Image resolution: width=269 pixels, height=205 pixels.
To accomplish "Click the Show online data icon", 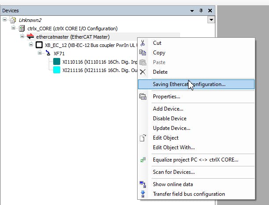I will [x=142, y=184].
